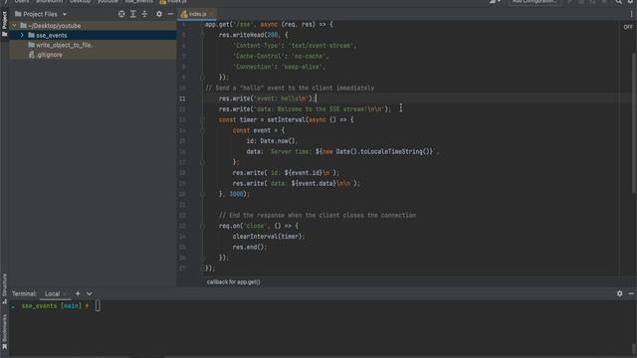Select the Local terminal tab
Image resolution: width=637 pixels, height=358 pixels.
coord(52,294)
